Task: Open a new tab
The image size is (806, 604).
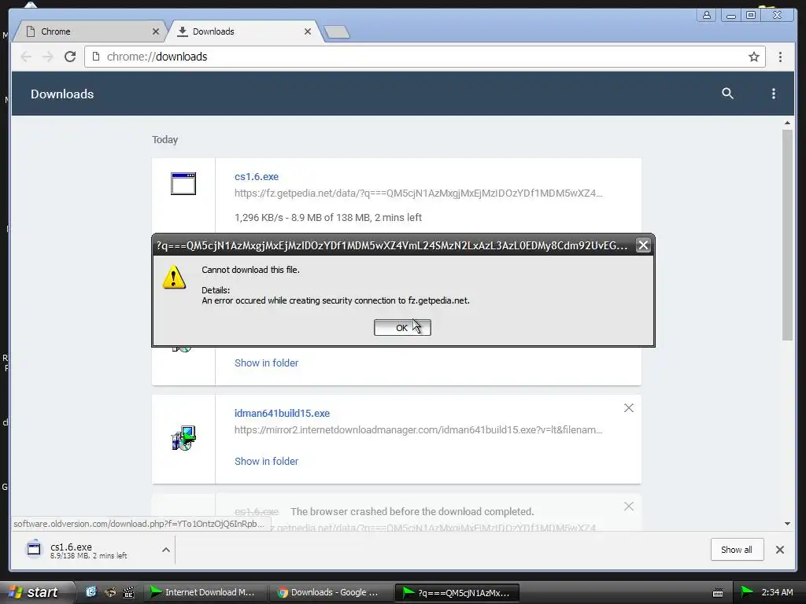Action: pyautogui.click(x=337, y=31)
